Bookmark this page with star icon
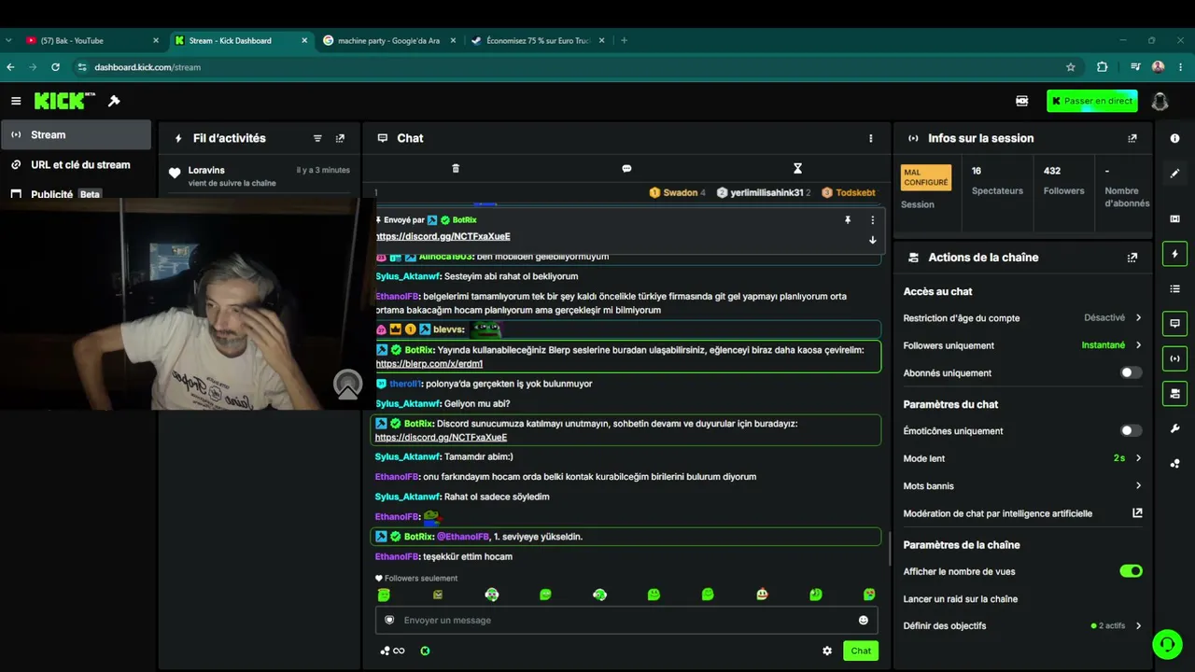This screenshot has width=1195, height=672. [1071, 67]
